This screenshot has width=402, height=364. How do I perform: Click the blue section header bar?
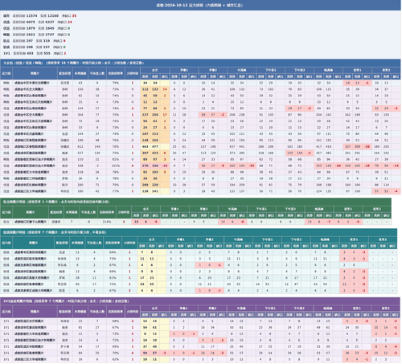(200, 63)
